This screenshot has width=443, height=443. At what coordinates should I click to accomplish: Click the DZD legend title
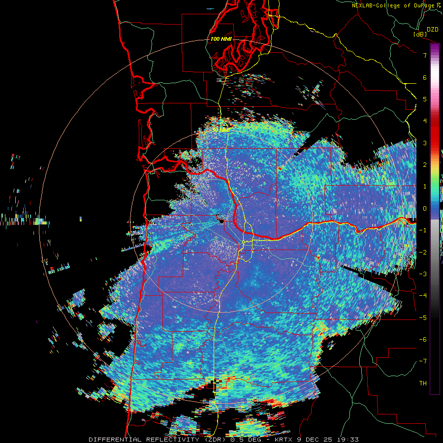coord(433,30)
